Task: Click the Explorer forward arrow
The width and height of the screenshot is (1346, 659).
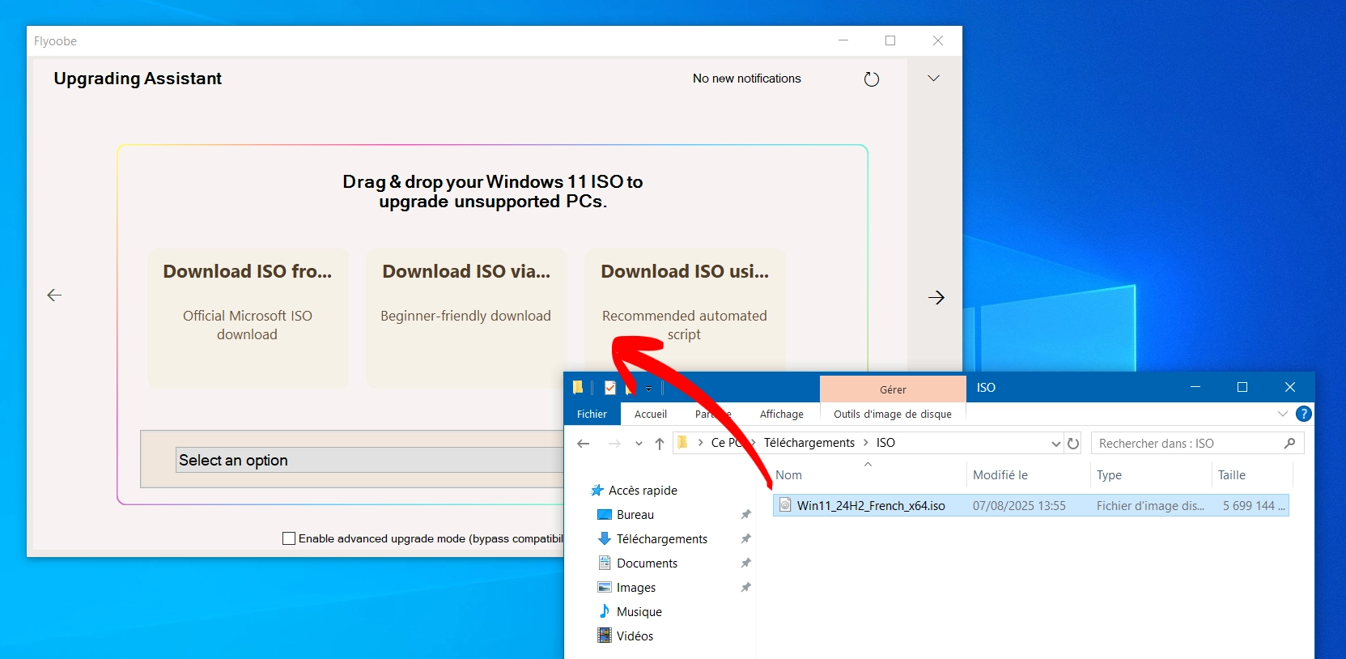Action: point(614,444)
